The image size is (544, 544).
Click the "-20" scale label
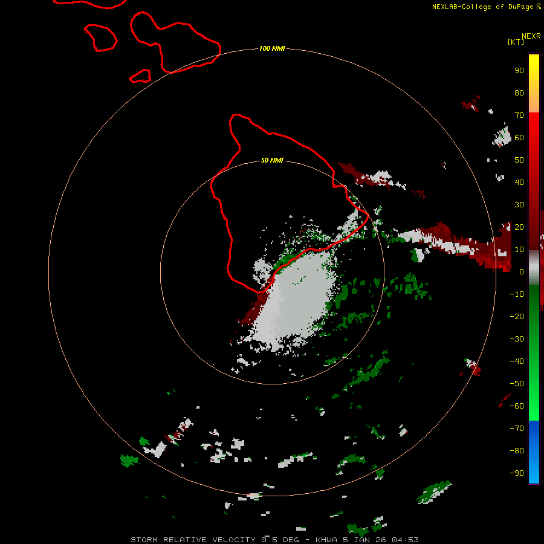tap(517, 316)
